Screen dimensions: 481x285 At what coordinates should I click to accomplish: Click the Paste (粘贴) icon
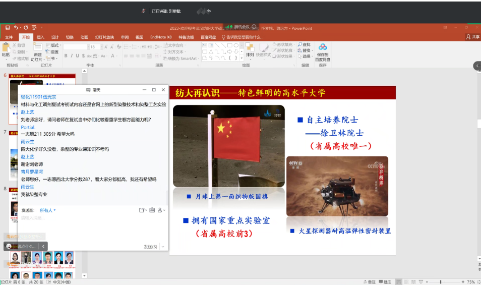(x=6, y=47)
